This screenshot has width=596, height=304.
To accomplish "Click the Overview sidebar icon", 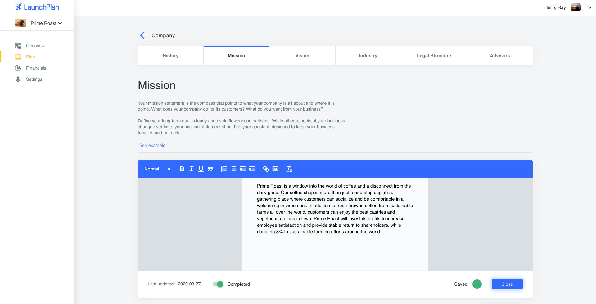I will pyautogui.click(x=18, y=46).
